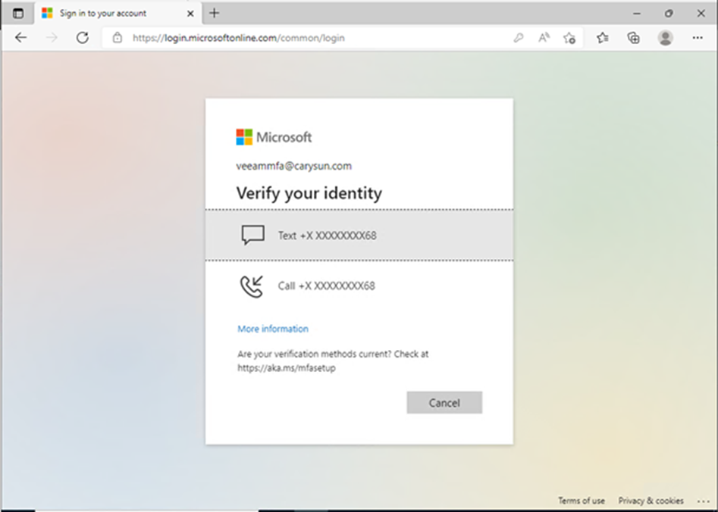
Task: Select the Sign in to your account tab
Action: click(118, 14)
